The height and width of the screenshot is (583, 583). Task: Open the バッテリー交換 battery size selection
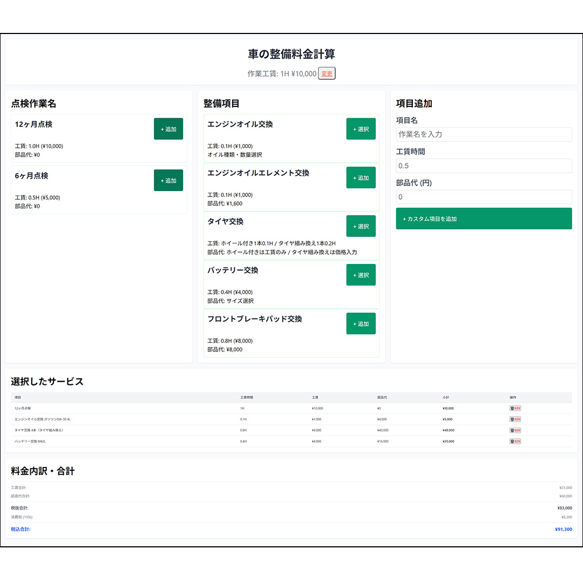coord(361,274)
